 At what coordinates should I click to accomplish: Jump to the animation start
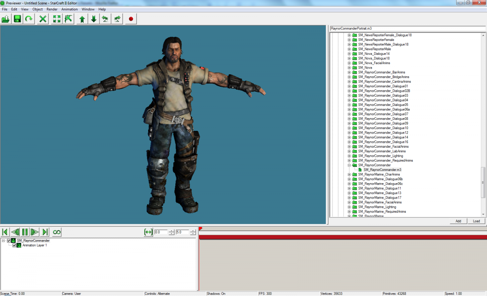pos(5,232)
